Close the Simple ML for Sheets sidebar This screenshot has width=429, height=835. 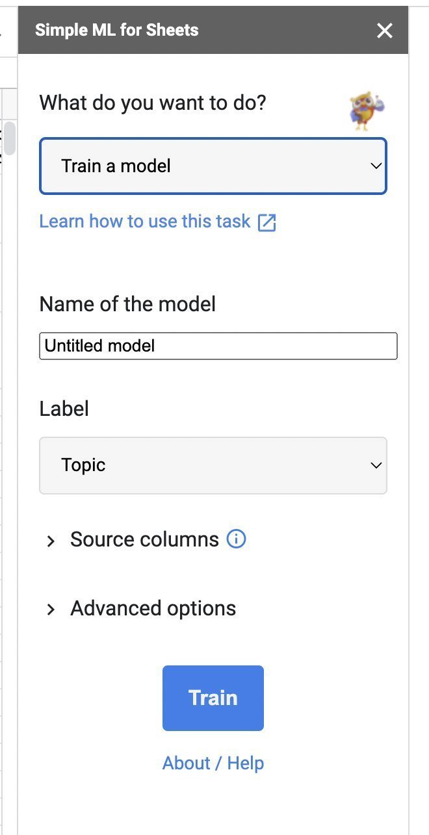coord(385,31)
